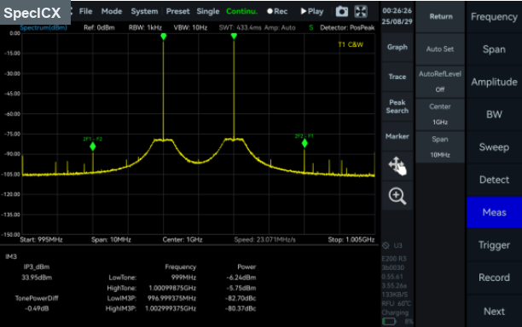Open the Record menu
The height and width of the screenshot is (327, 522).
click(494, 278)
